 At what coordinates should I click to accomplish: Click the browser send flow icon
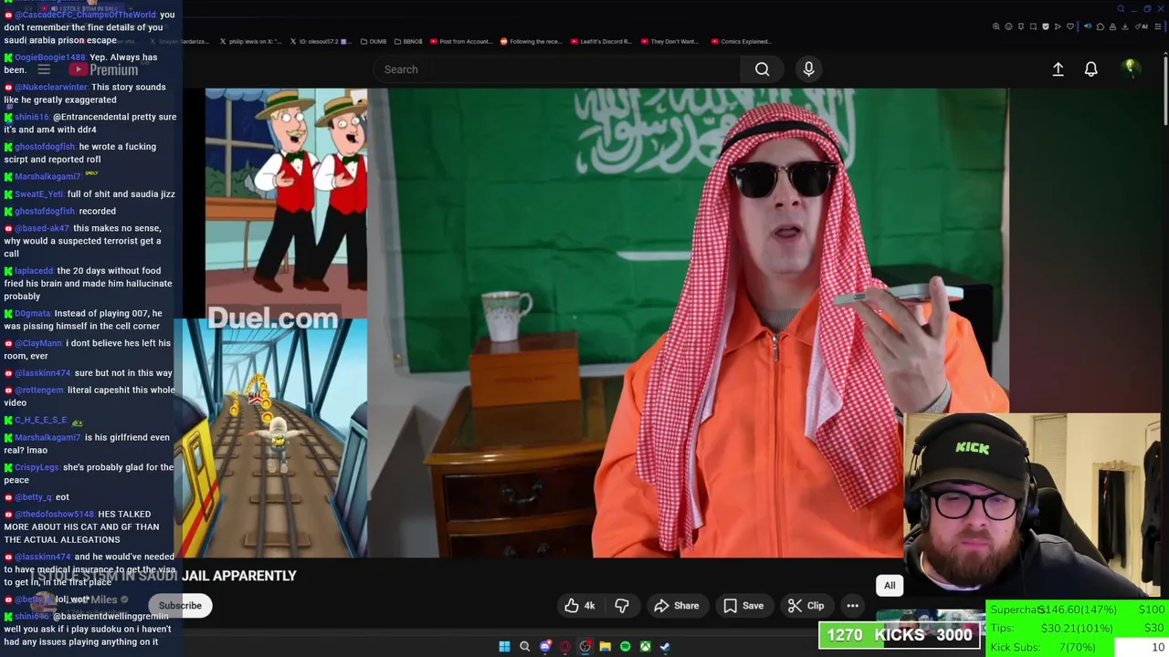point(1058,26)
